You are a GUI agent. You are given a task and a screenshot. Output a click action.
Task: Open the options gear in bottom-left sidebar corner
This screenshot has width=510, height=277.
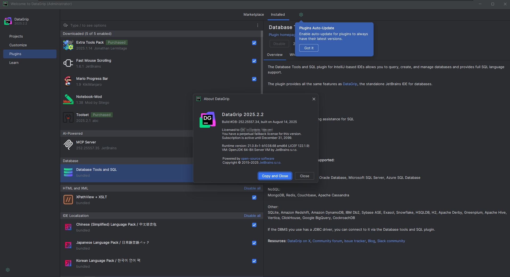[x=8, y=270]
